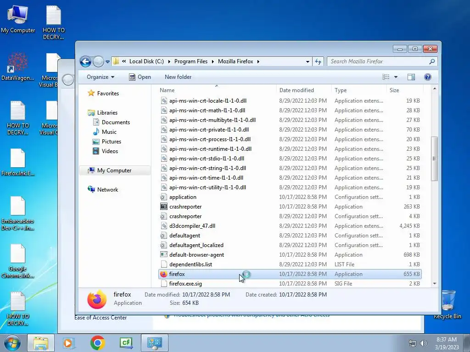This screenshot has height=352, width=470.
Task: Click the Back navigation arrow button
Action: pyautogui.click(x=85, y=62)
